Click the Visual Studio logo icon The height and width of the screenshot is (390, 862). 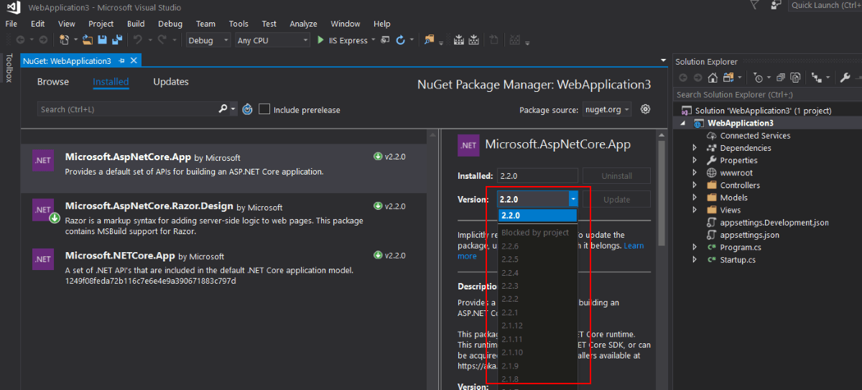[12, 6]
